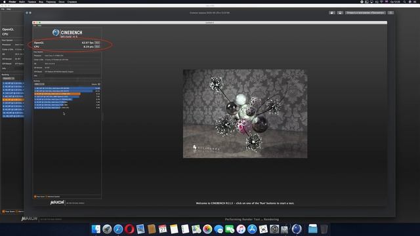Open Launchpad rocket icon in Dock
420x236 pixels.
click(x=107, y=229)
